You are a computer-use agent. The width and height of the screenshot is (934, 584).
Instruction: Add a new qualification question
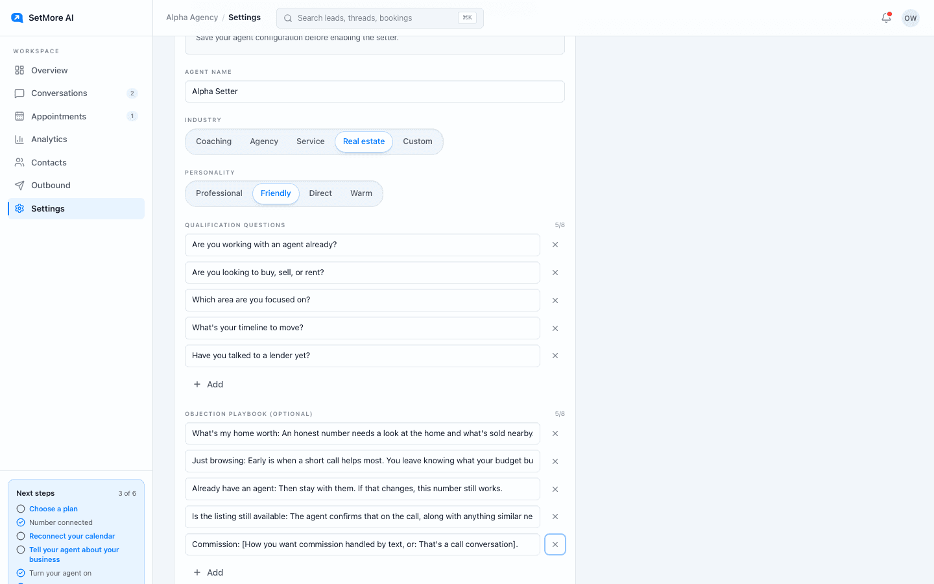pyautogui.click(x=208, y=384)
